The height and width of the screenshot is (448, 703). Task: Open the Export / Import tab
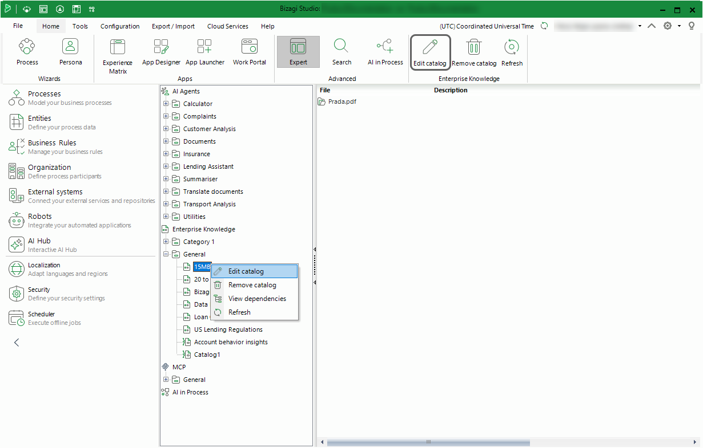click(x=173, y=26)
